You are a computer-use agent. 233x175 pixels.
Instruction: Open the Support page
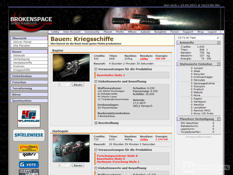[x=188, y=32]
